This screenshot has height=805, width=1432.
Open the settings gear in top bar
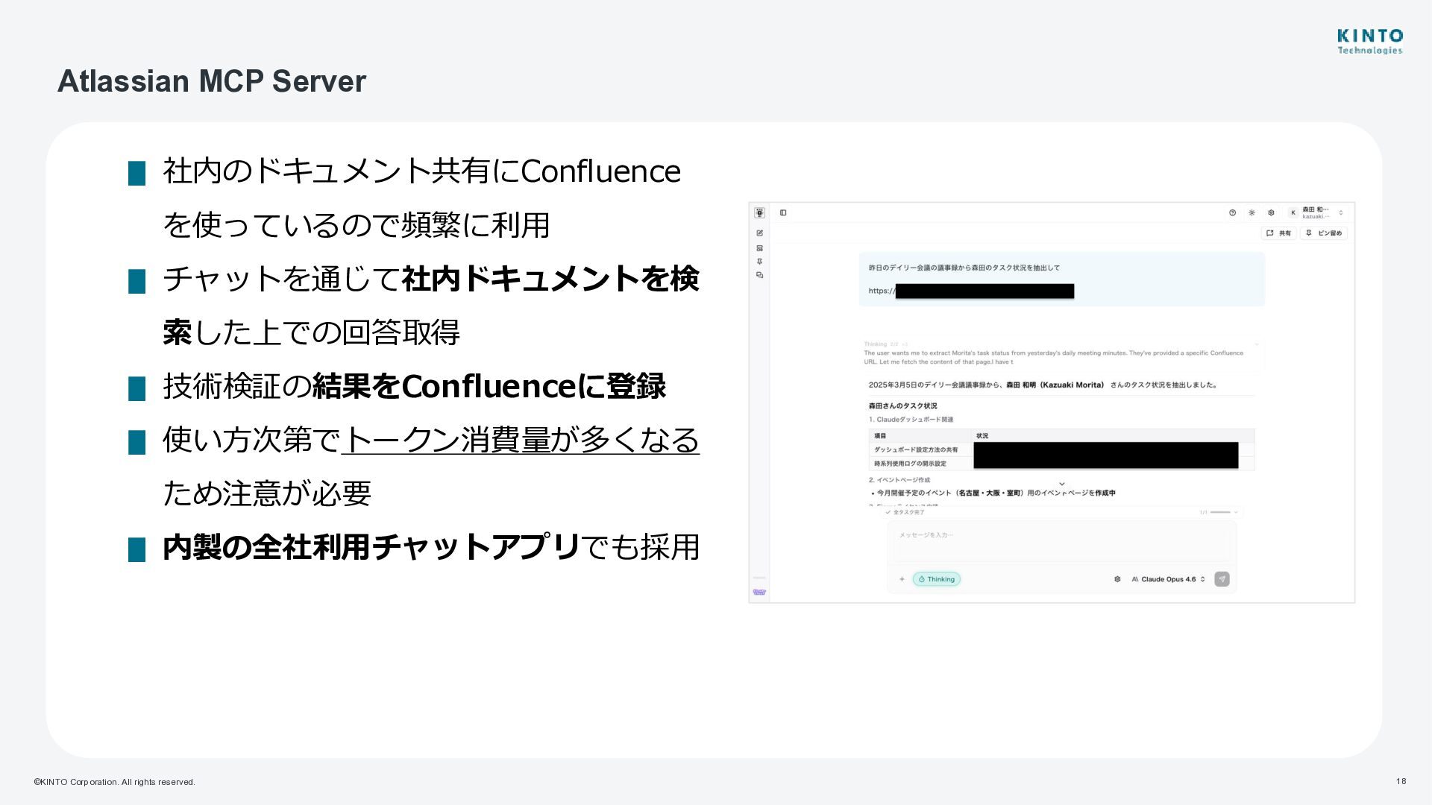pos(1271,213)
